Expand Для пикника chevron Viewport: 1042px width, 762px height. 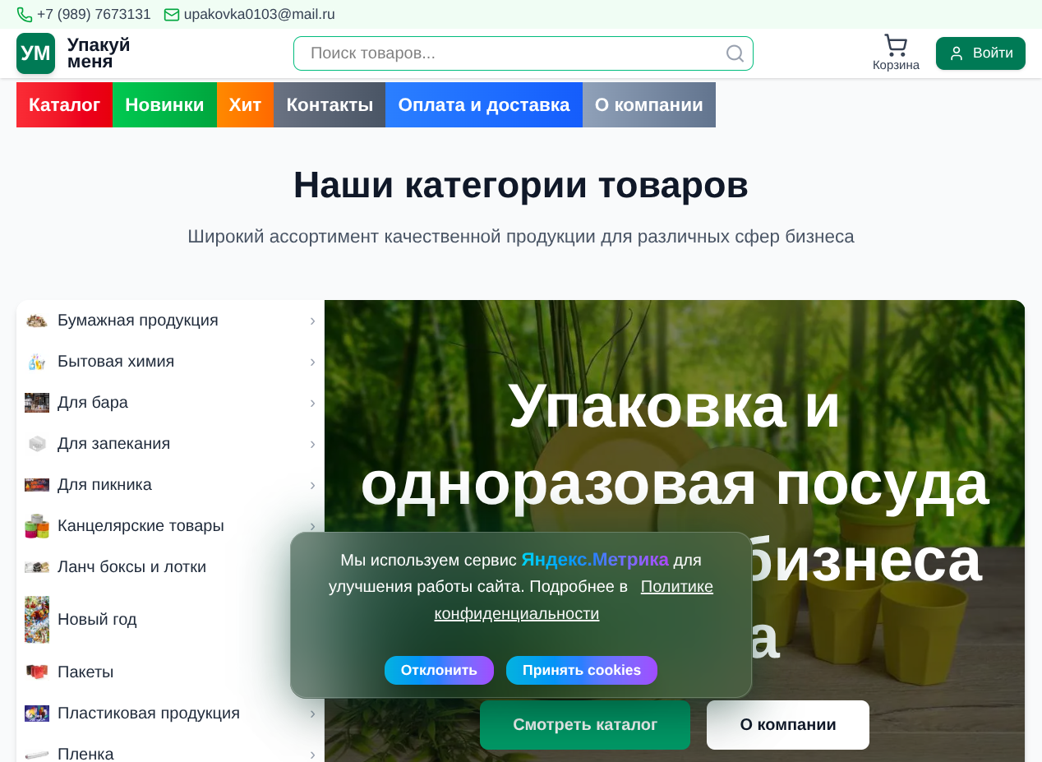(312, 485)
